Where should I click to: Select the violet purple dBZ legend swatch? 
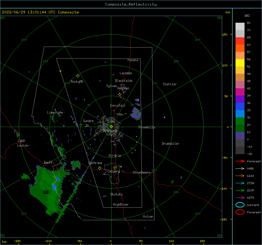(240, 99)
